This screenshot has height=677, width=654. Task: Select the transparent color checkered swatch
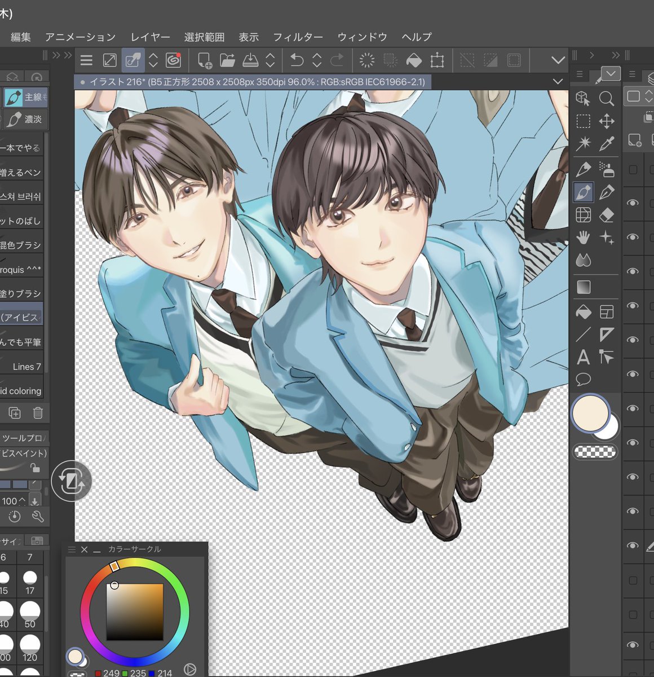[x=595, y=451]
